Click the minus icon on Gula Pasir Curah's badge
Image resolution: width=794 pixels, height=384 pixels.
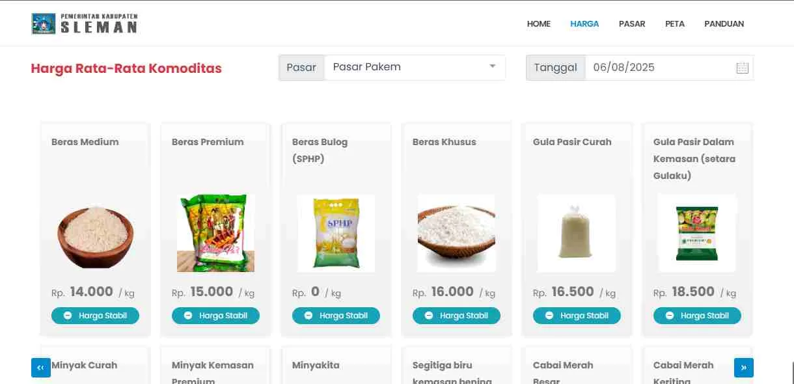(x=549, y=315)
